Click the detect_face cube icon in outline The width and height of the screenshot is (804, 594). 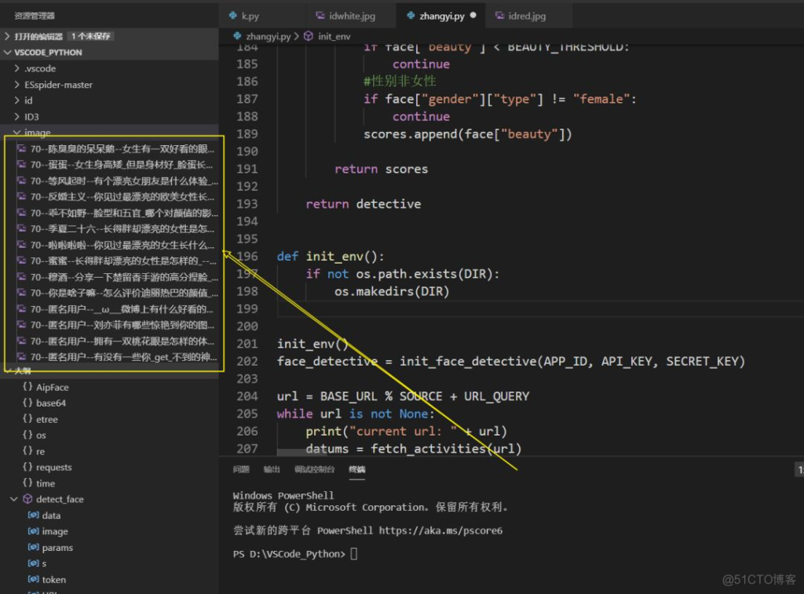pos(27,499)
